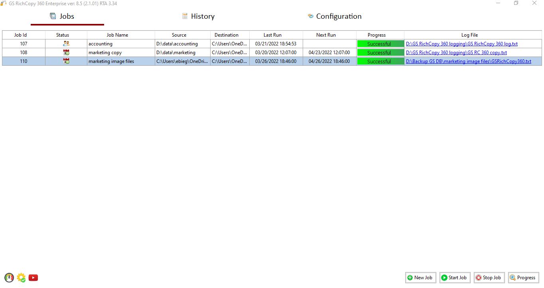Open the YouTube video icon
The image size is (544, 288).
(33, 278)
